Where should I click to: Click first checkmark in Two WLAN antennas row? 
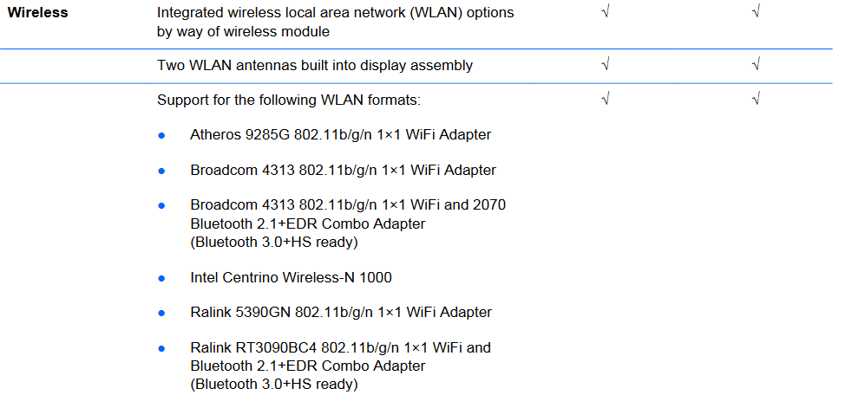point(606,64)
